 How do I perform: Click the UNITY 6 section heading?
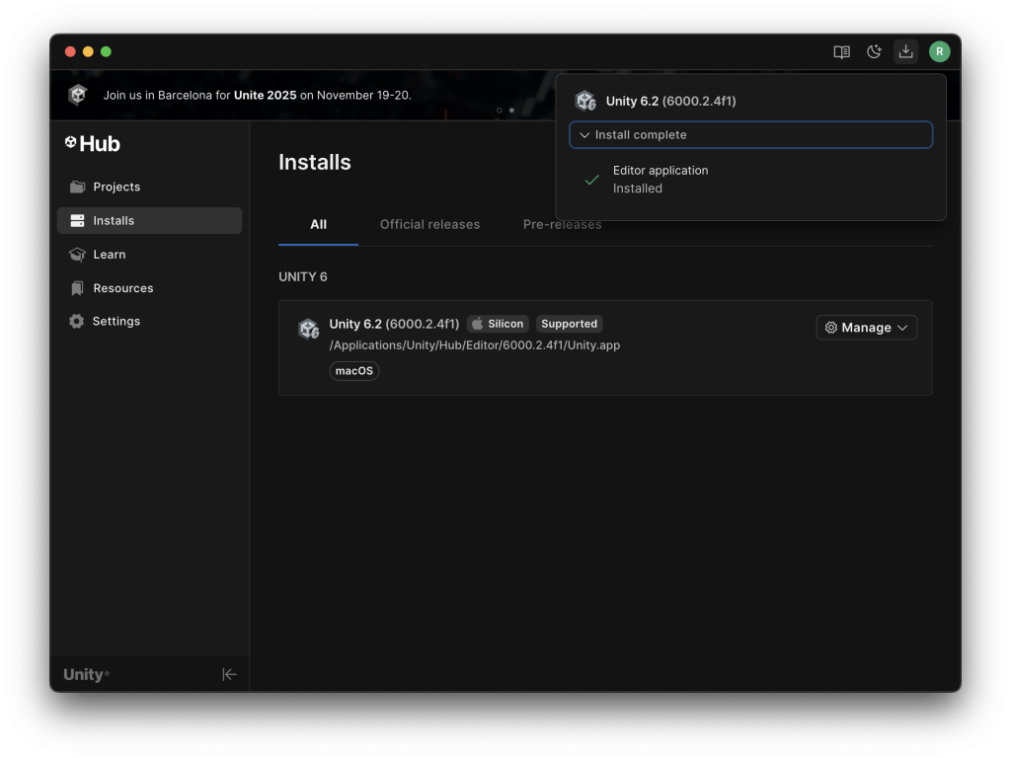pyautogui.click(x=303, y=276)
